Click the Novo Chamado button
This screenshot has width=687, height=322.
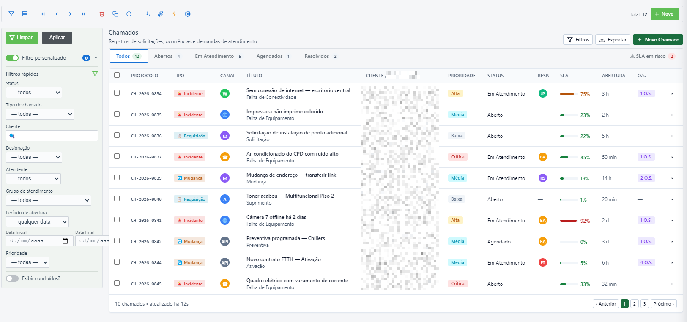pyautogui.click(x=658, y=40)
